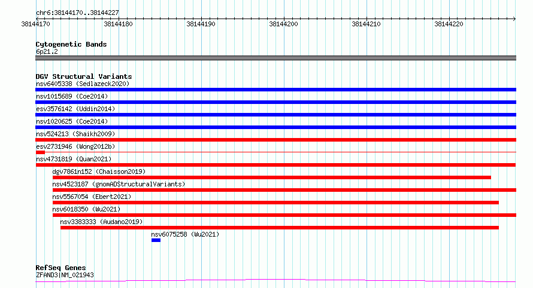Select the nsv6405338 blue variant bar

(x=275, y=90)
